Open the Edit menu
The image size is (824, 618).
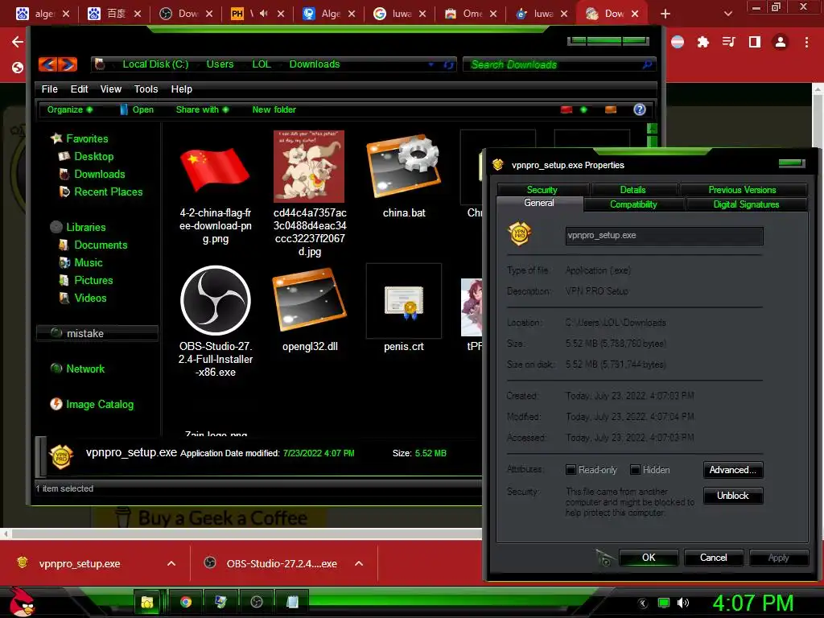coord(80,89)
